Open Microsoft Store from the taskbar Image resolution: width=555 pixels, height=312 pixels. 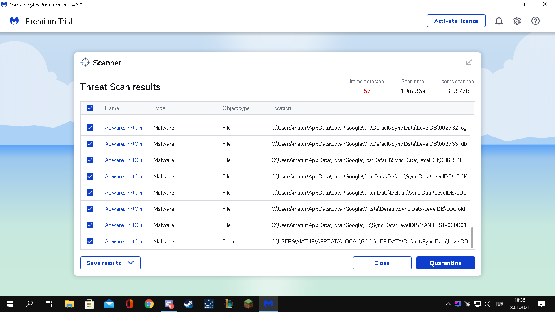tap(89, 304)
